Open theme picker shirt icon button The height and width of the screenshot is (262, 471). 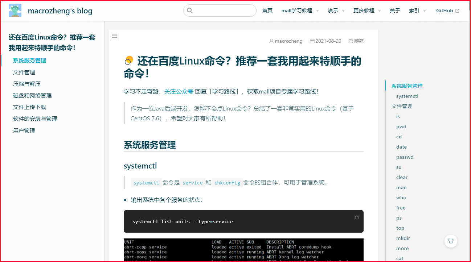pos(451,241)
